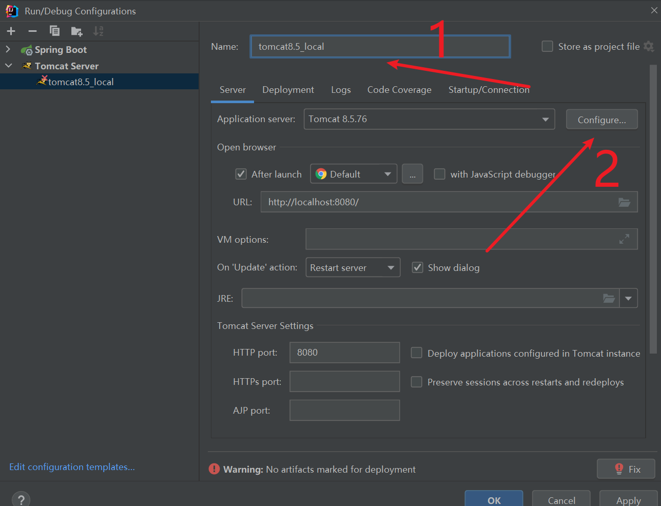This screenshot has width=661, height=506.
Task: Open the Restart server update action dropdown
Action: pos(353,267)
